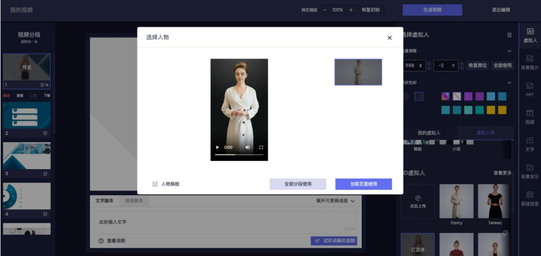Click 当前页面使用 button
The width and height of the screenshot is (541, 256).
363,184
